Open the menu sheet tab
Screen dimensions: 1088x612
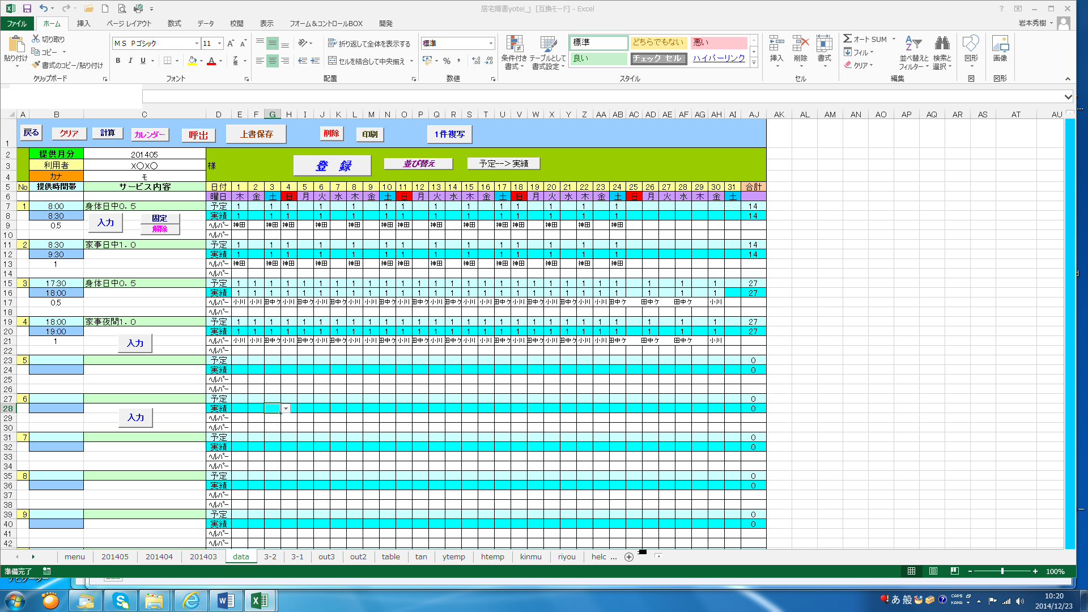pyautogui.click(x=74, y=556)
